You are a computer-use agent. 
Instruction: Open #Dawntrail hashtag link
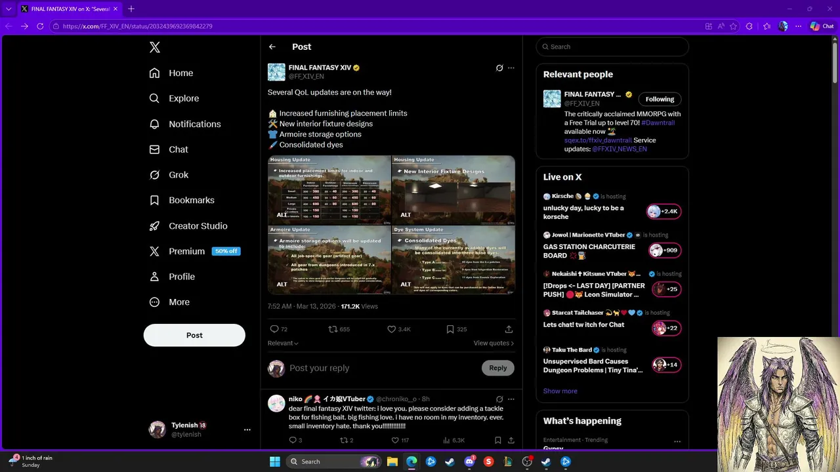click(658, 123)
